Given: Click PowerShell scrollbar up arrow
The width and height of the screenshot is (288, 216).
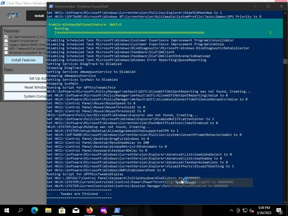Looking at the screenshot, I should [x=285, y=13].
